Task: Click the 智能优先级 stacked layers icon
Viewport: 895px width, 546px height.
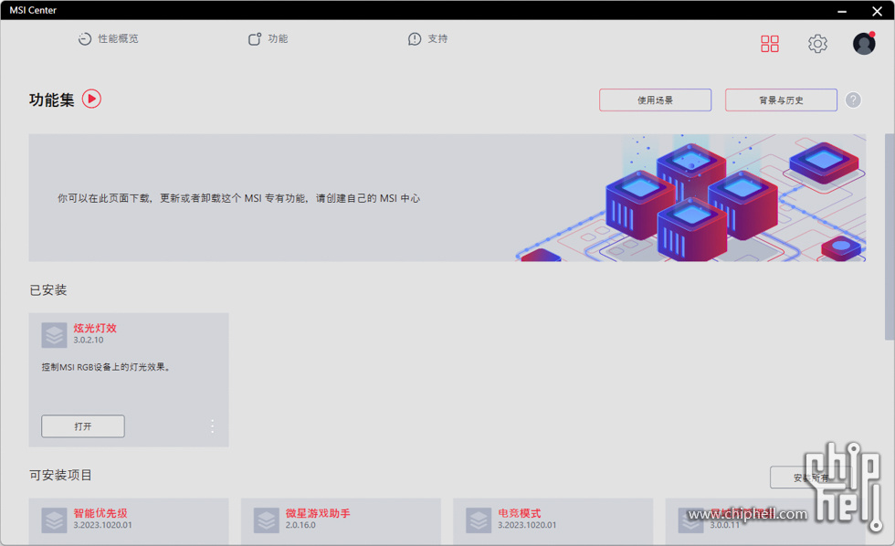Action: pos(54,520)
